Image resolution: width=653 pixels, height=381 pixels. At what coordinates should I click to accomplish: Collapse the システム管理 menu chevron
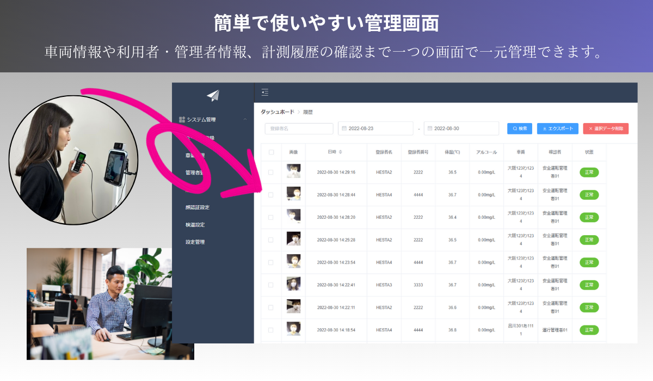pos(245,119)
